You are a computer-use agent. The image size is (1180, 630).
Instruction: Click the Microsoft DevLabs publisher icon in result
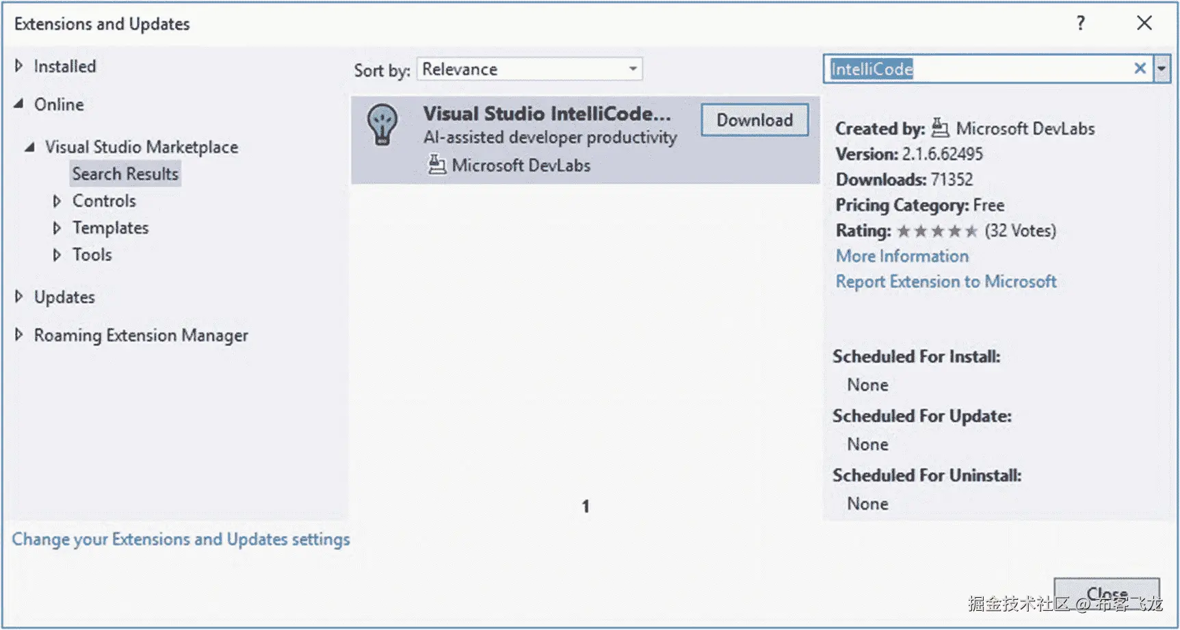pos(436,165)
